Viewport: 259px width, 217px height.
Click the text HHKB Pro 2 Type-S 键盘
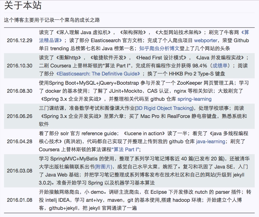point(197,74)
